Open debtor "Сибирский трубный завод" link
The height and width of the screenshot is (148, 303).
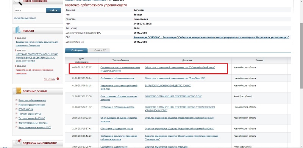pos(180,68)
